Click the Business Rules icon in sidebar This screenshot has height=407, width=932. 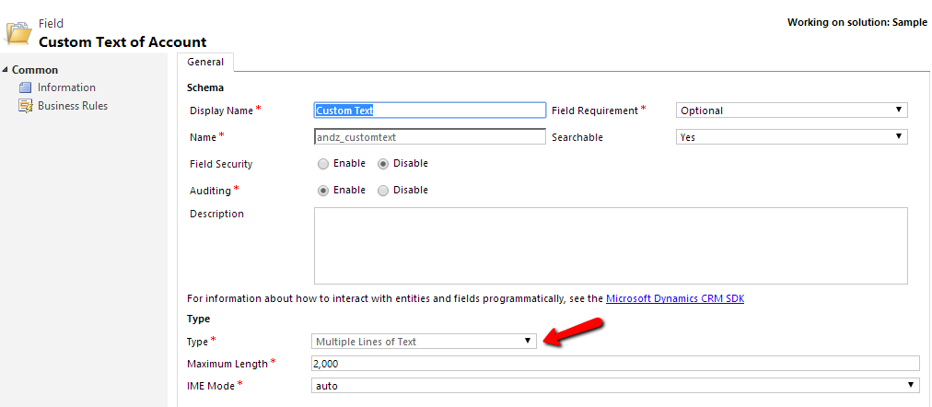tap(26, 106)
